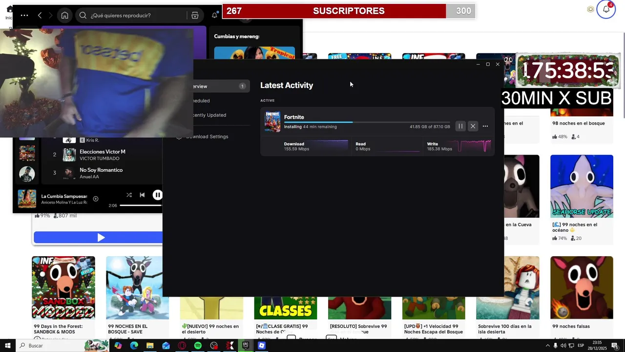
Task: Go back using Spotify's left arrow
Action: tap(40, 15)
